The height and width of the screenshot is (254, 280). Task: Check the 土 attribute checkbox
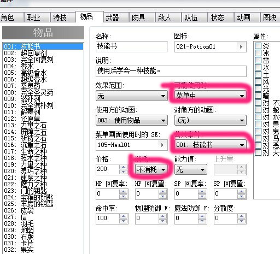pos(258,74)
